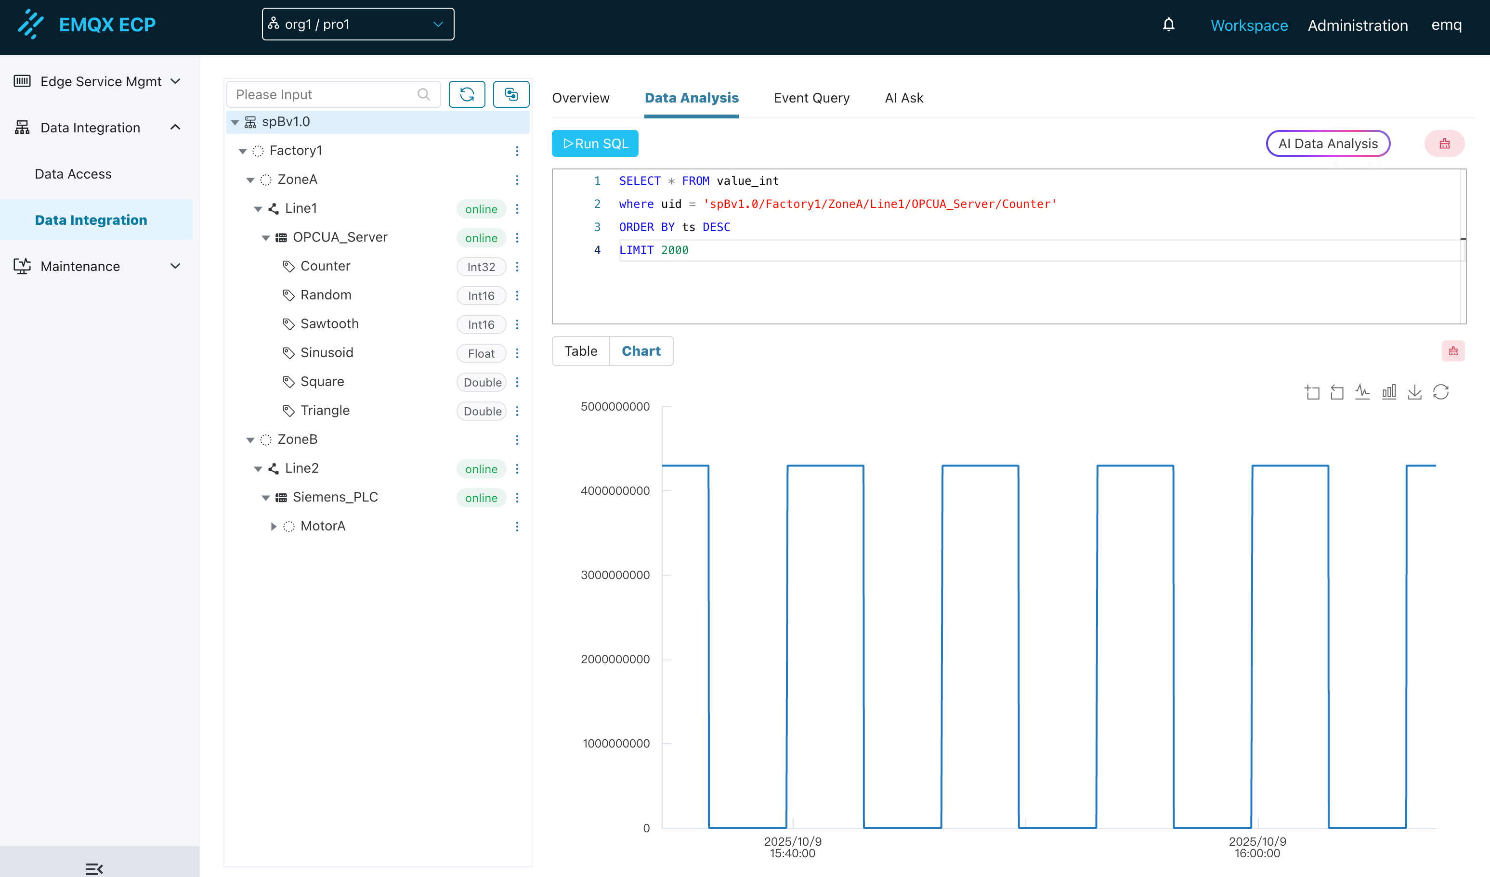Screen dimensions: 1490x877
Task: Refresh the device tree
Action: point(467,94)
